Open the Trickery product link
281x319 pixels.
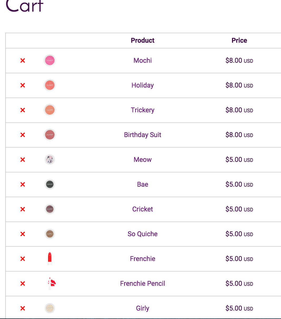tap(143, 110)
